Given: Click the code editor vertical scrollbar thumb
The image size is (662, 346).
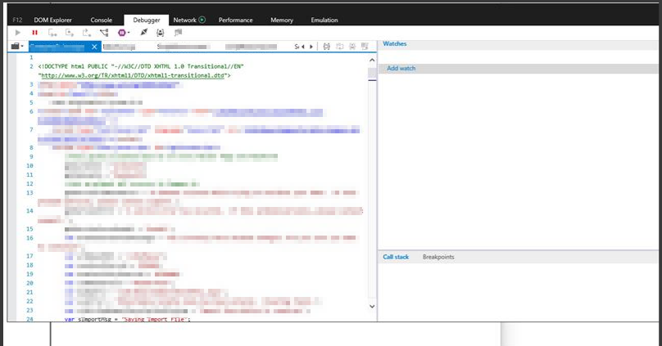Looking at the screenshot, I should pos(372,74).
